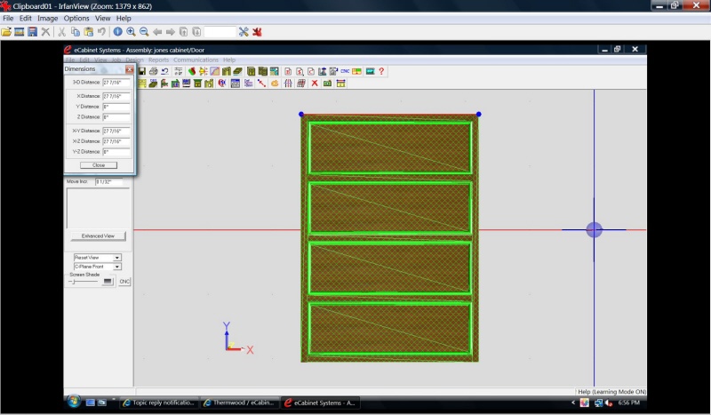The image size is (711, 415).
Task: Click the Enhanced View button
Action: pyautogui.click(x=98, y=235)
